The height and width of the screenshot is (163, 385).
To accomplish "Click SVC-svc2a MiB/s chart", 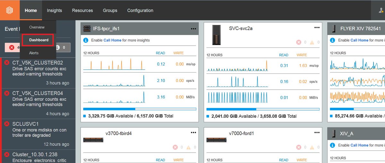I will 237,98.
